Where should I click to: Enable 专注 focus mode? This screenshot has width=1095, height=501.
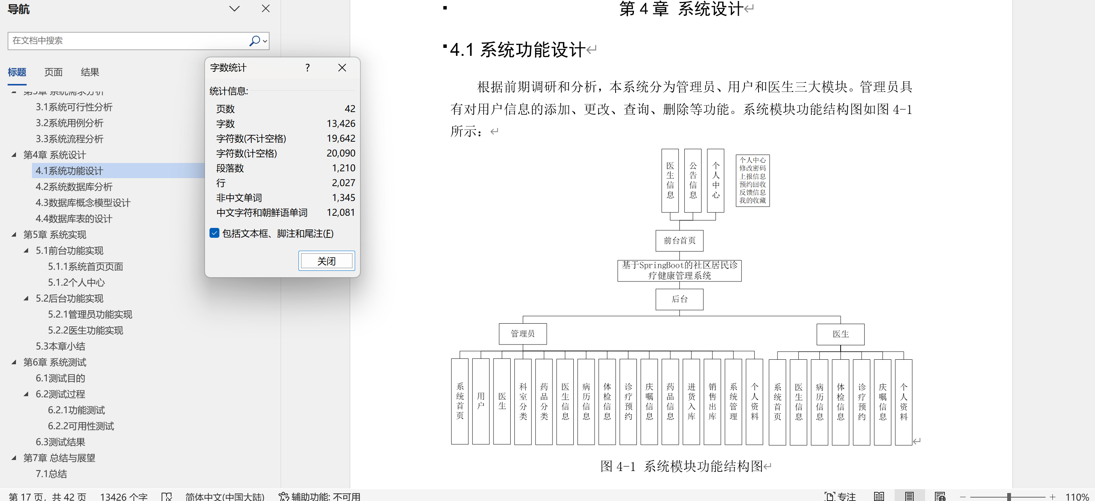(840, 496)
